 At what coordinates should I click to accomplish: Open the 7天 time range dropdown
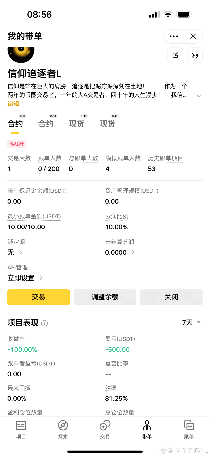click(x=191, y=322)
